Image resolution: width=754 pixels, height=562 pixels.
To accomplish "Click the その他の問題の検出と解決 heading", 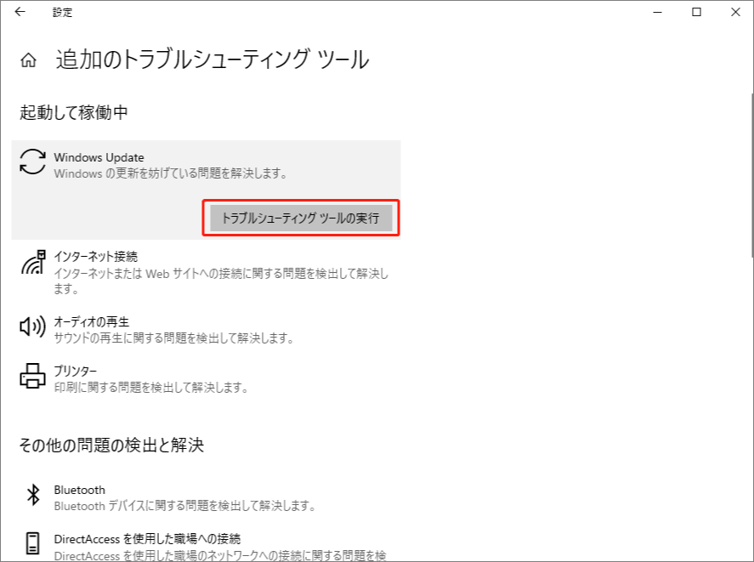I will (111, 445).
